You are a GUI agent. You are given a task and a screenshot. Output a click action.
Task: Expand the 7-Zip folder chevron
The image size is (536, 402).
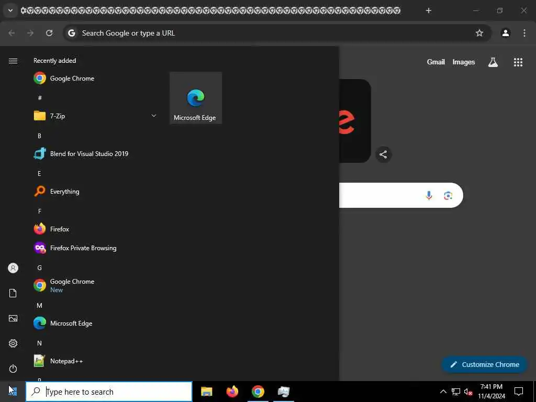click(x=154, y=116)
